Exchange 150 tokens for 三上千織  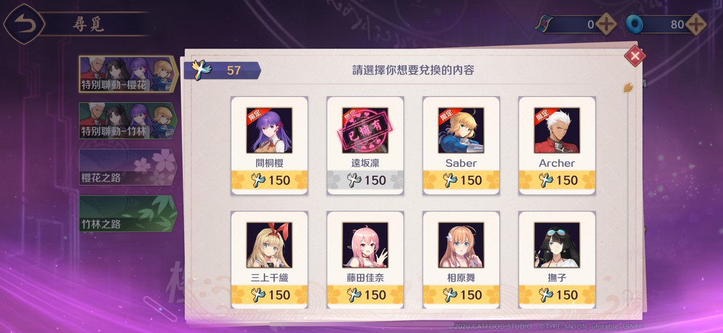tap(269, 294)
